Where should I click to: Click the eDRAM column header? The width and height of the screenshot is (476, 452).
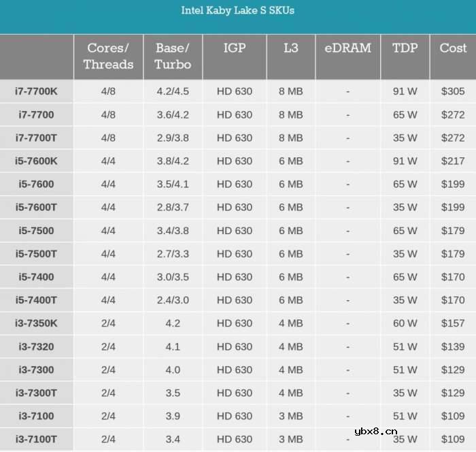(347, 49)
